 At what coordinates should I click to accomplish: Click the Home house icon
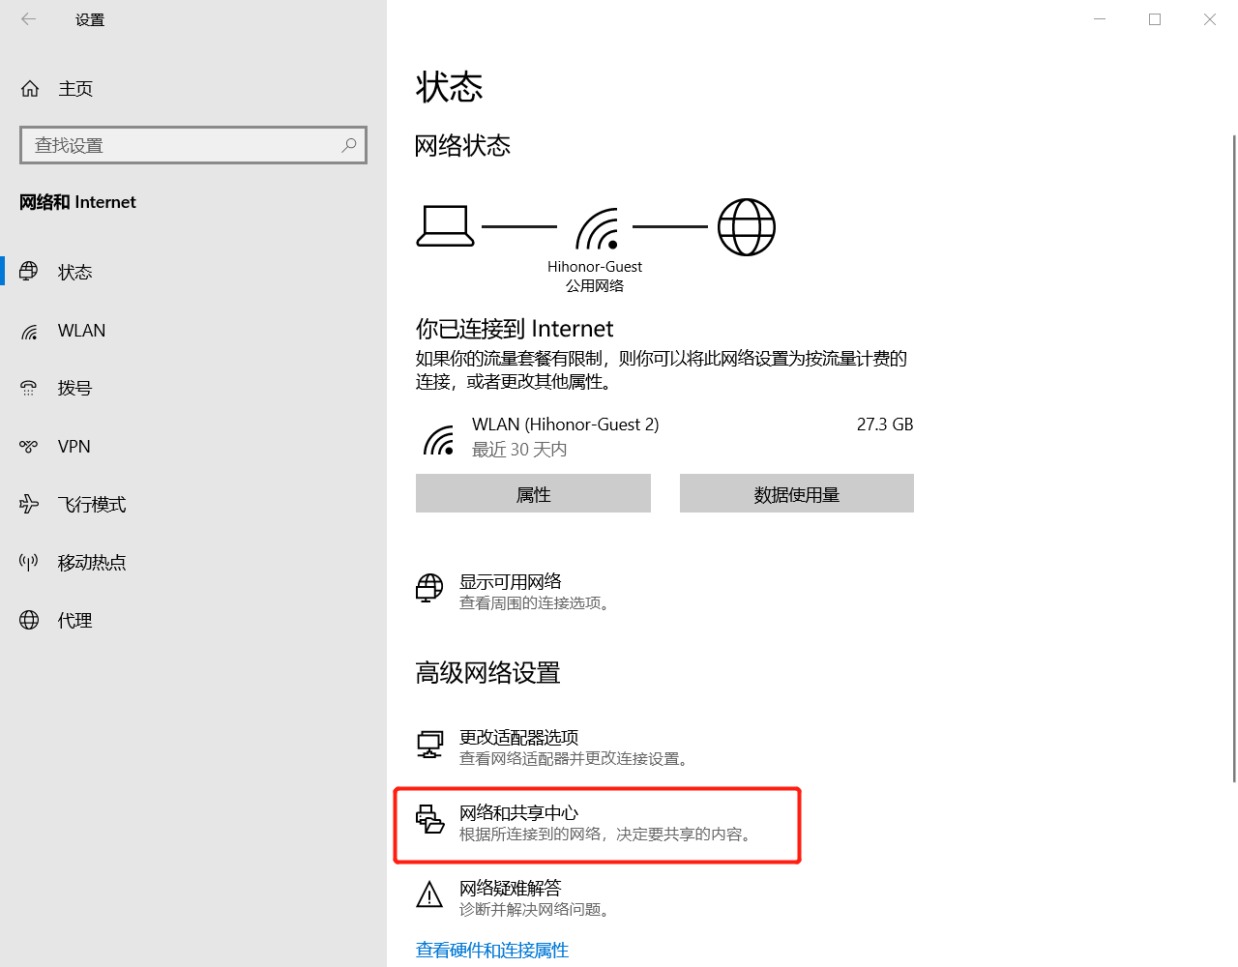(x=30, y=89)
